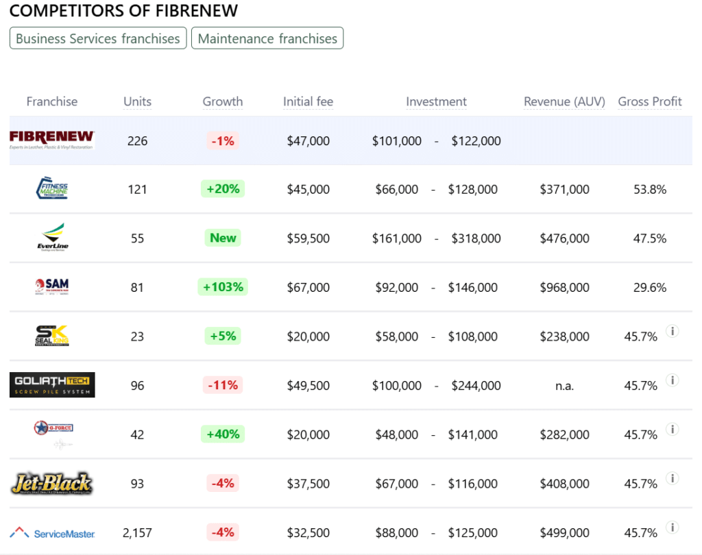Click the Competitors of Fibrenew heading
The width and height of the screenshot is (702, 555).
coord(123,10)
